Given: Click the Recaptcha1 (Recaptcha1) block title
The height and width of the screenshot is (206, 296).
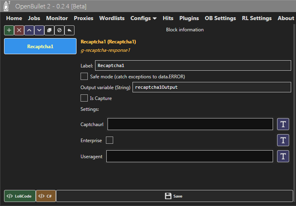Looking at the screenshot, I should tap(108, 42).
